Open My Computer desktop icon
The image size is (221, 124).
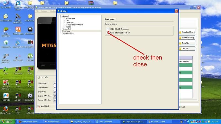click(6, 4)
